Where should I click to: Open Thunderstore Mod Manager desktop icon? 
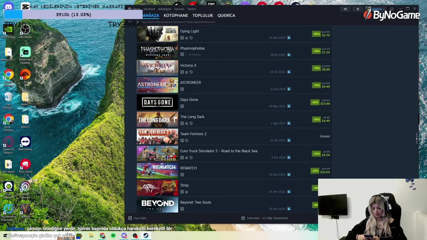[8, 213]
